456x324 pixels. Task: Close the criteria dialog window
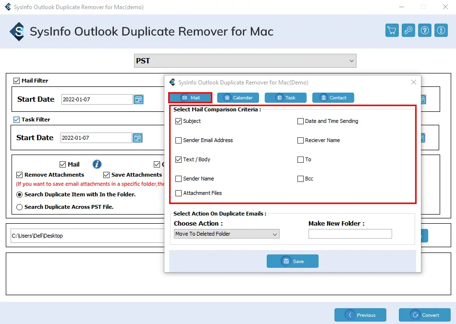(x=414, y=82)
